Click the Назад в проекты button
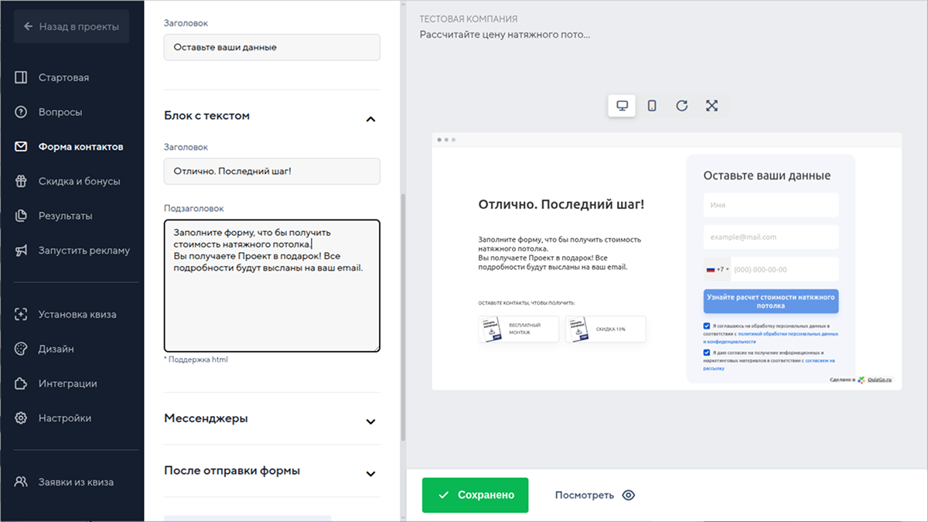The image size is (928, 522). [x=71, y=26]
